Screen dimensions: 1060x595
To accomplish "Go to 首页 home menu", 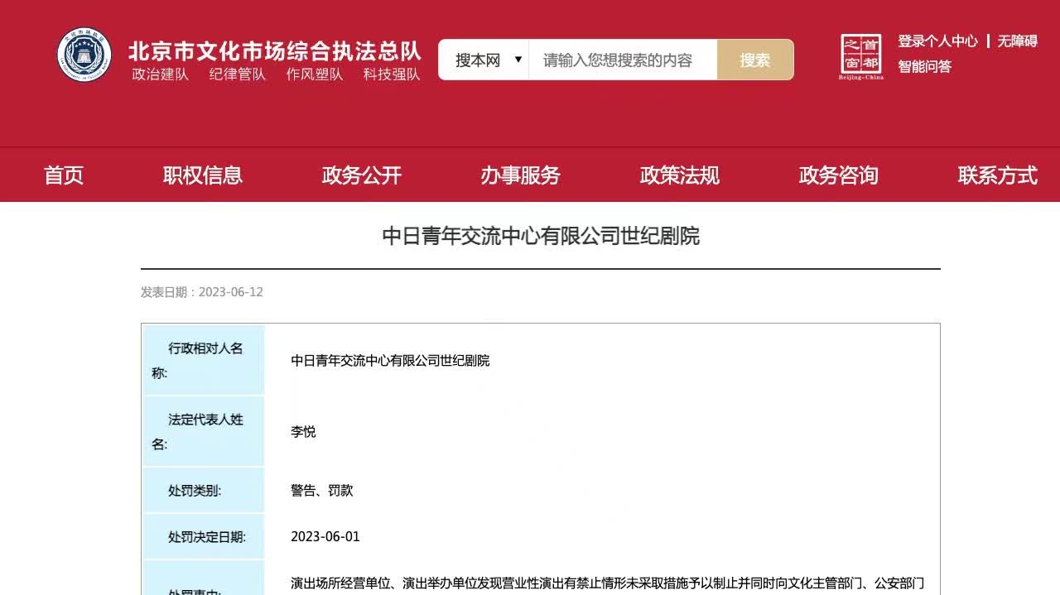I will tap(64, 175).
